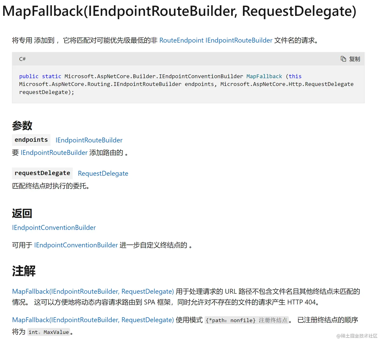Click the int。MaxValue inline code
Screen dimensions: 386x347
49,332
